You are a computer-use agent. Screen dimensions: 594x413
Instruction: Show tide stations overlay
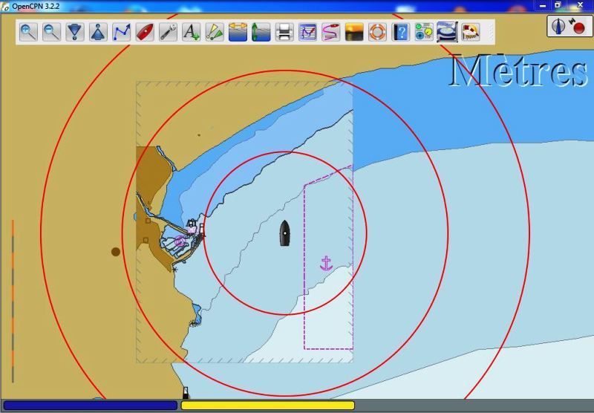click(x=261, y=32)
